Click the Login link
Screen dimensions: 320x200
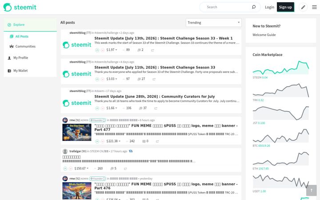(269, 7)
